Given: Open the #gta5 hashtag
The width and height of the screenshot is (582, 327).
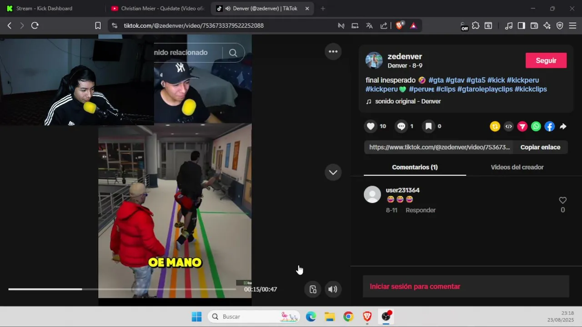Looking at the screenshot, I should pyautogui.click(x=476, y=80).
